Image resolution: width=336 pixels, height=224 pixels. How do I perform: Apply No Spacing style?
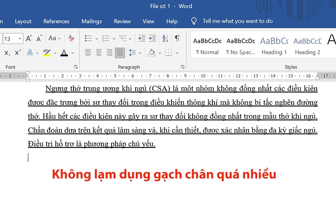pyautogui.click(x=241, y=46)
